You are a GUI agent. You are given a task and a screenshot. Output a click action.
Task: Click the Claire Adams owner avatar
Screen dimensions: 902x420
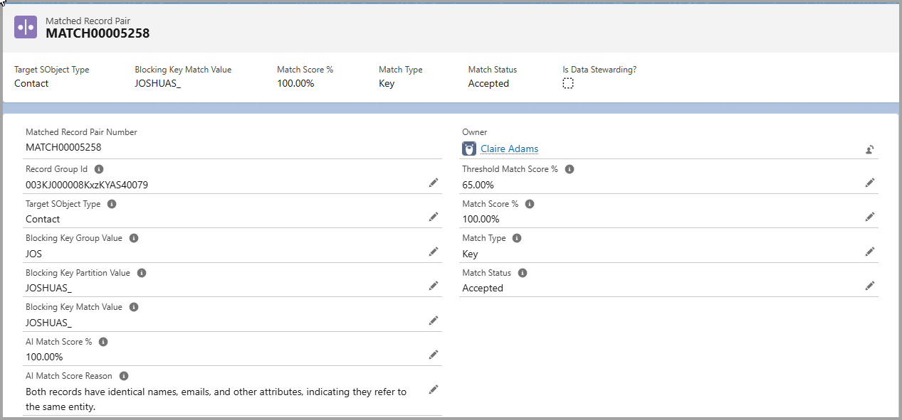[469, 149]
